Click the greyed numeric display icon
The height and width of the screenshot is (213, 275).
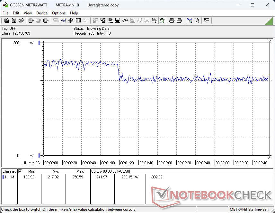point(56,20)
